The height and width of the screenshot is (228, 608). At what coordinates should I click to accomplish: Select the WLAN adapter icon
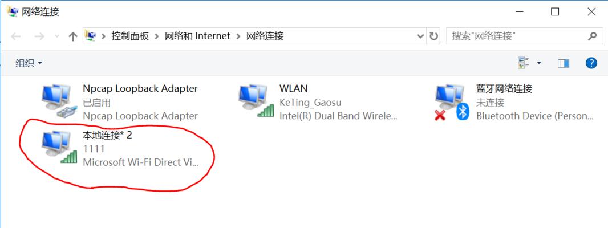click(x=256, y=101)
